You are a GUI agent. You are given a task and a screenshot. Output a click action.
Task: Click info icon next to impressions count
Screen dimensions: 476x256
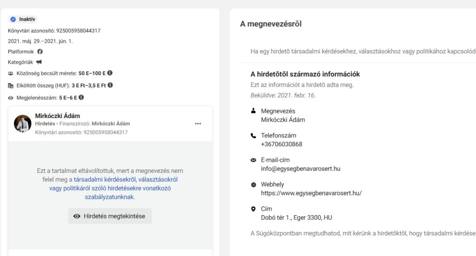pyautogui.click(x=81, y=98)
